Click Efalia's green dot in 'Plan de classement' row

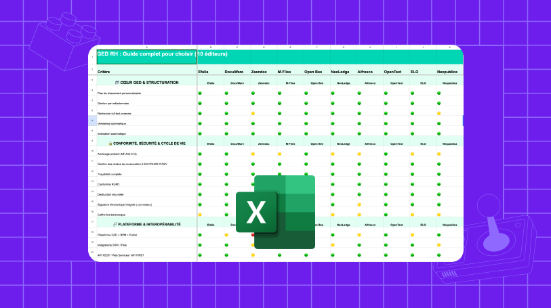[x=200, y=93]
